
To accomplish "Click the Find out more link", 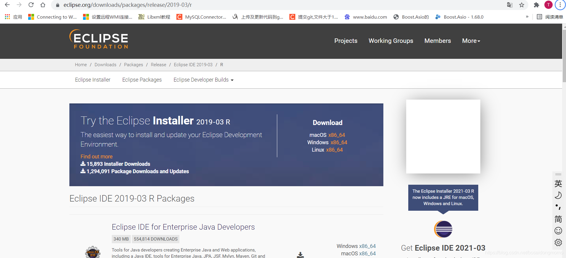I will coord(97,157).
